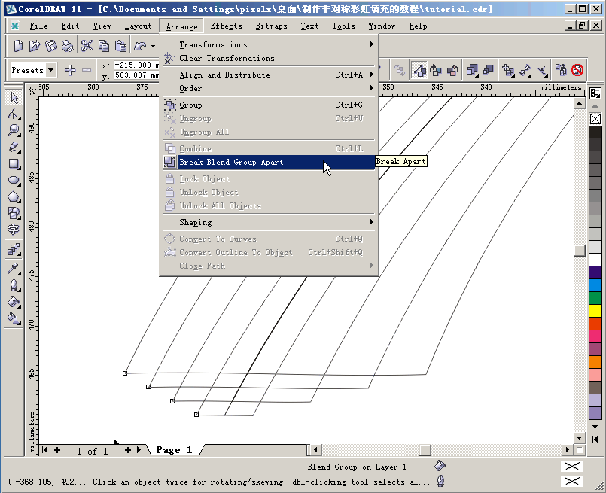Clear the blend with the red no-sign icon
606x493 pixels.
click(x=577, y=70)
